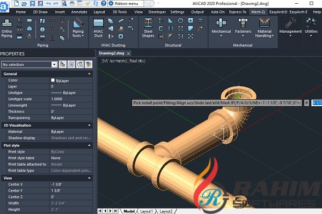Open the Piping Tools dropdown
Screen dimensions: 322x214
(78, 28)
